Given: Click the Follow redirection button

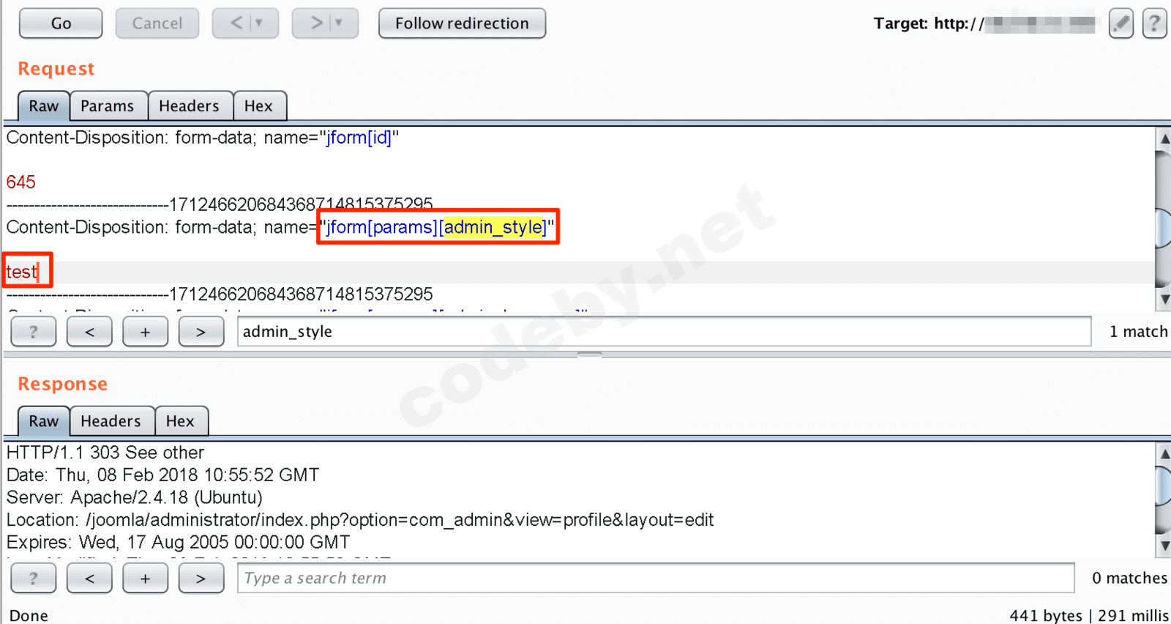Looking at the screenshot, I should point(462,23).
